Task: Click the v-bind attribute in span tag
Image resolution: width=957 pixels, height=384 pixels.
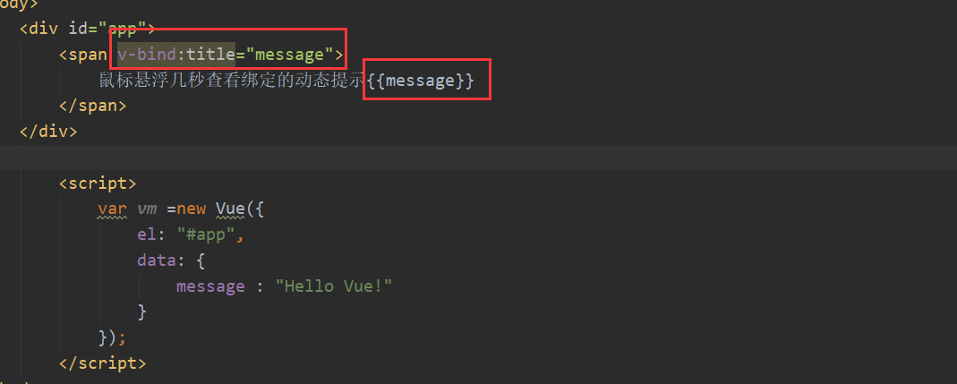Action: 147,55
